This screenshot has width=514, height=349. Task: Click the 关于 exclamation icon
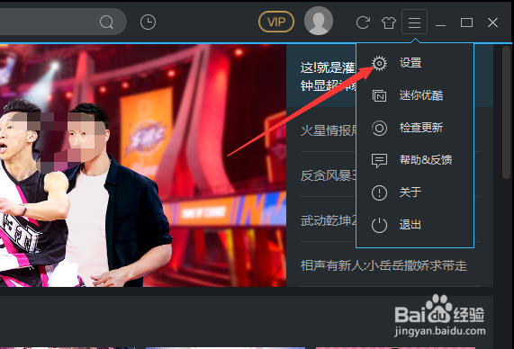(x=379, y=192)
